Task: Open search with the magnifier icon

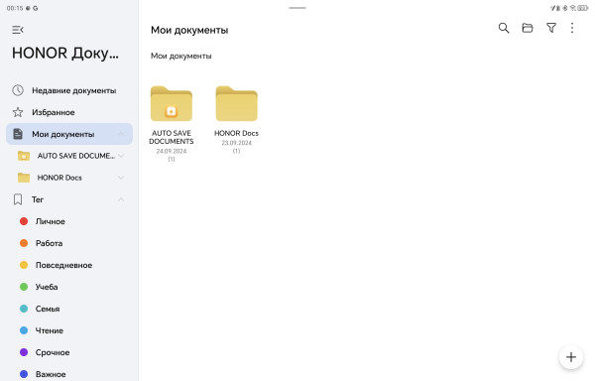Action: 504,28
